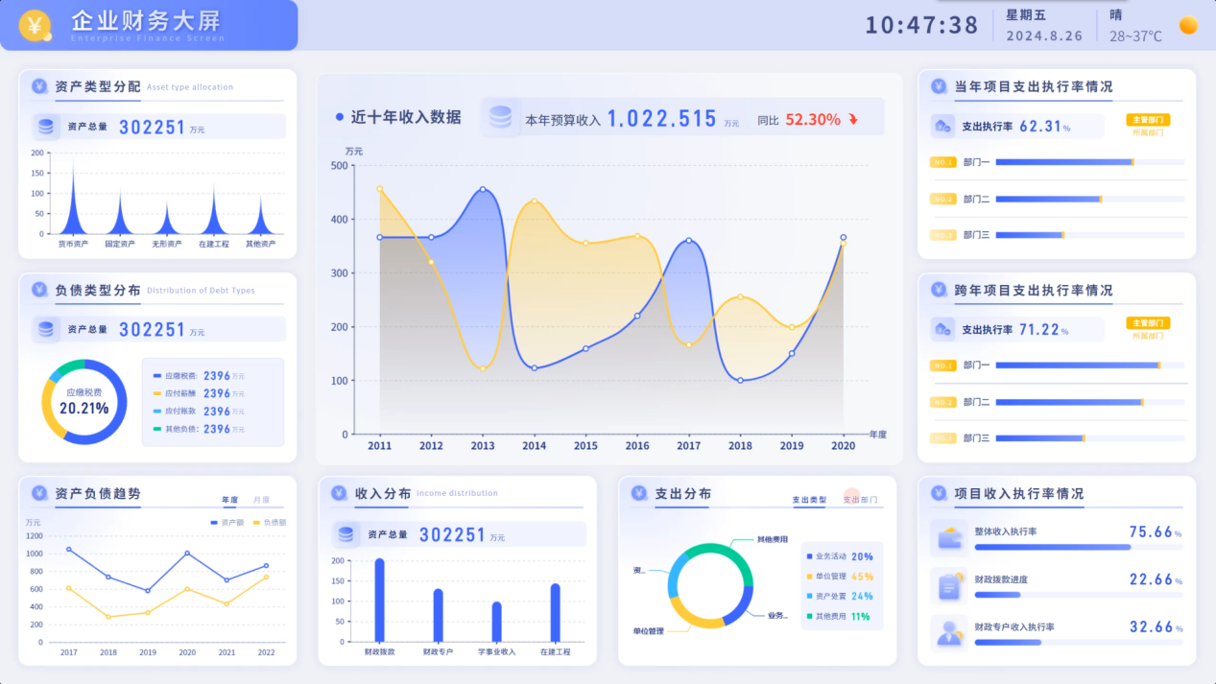Viewport: 1216px width, 684px height.
Task: Switch 资产负债趋势 chart to 月度 tab
Action: [x=261, y=500]
